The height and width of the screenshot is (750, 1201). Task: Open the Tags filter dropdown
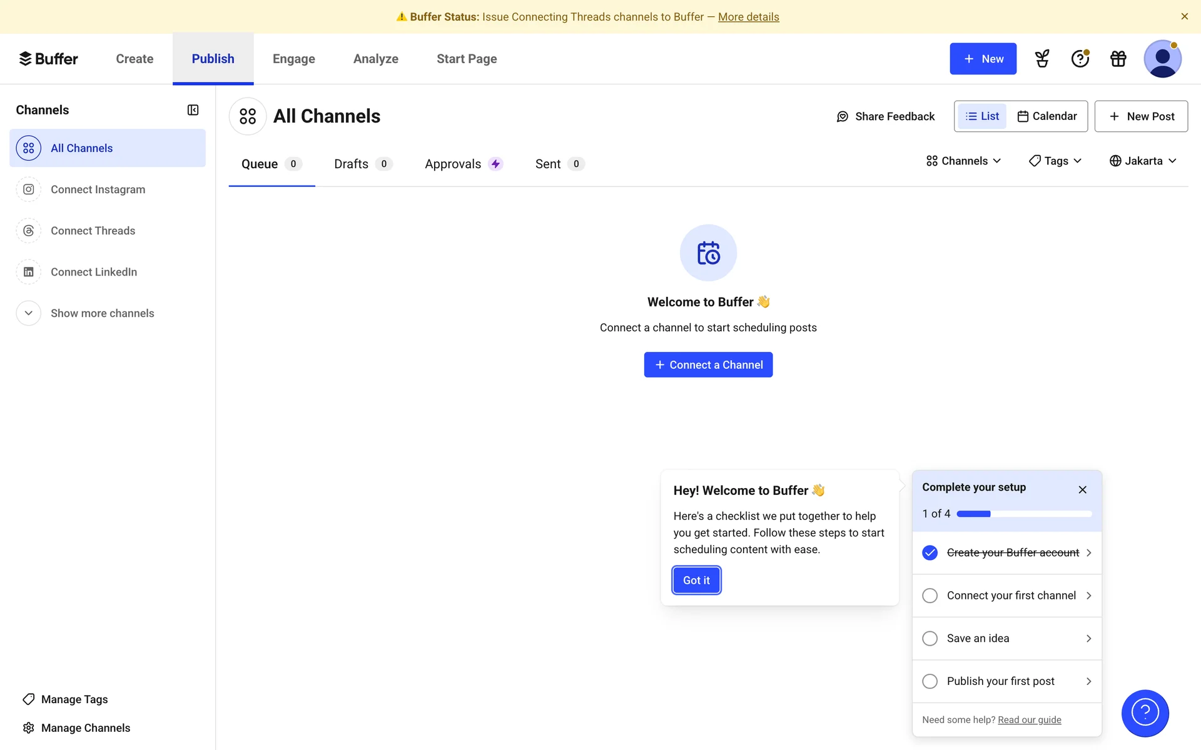1055,161
